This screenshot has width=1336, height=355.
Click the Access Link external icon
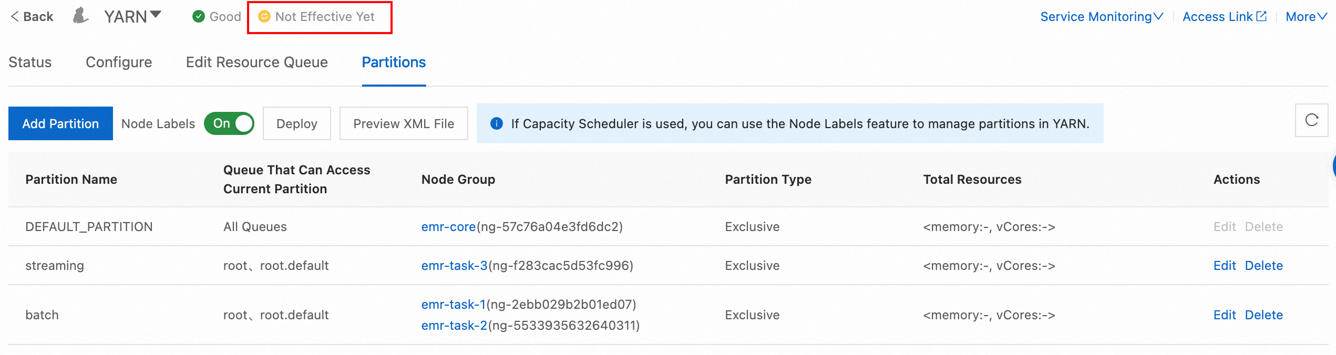click(1261, 16)
